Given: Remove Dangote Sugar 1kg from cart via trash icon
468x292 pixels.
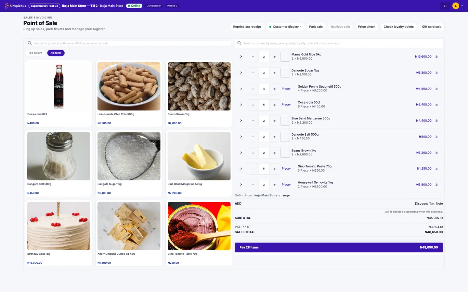Looking at the screenshot, I should pos(436,73).
